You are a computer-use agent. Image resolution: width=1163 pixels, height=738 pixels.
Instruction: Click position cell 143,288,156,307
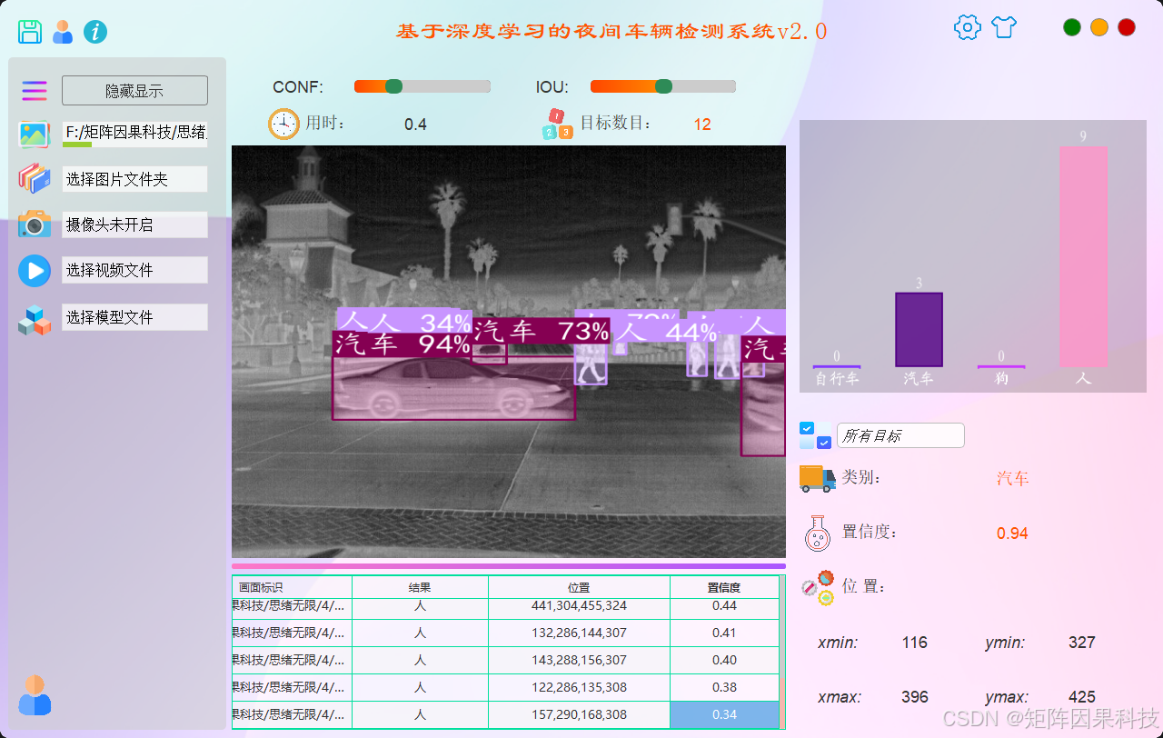point(579,660)
